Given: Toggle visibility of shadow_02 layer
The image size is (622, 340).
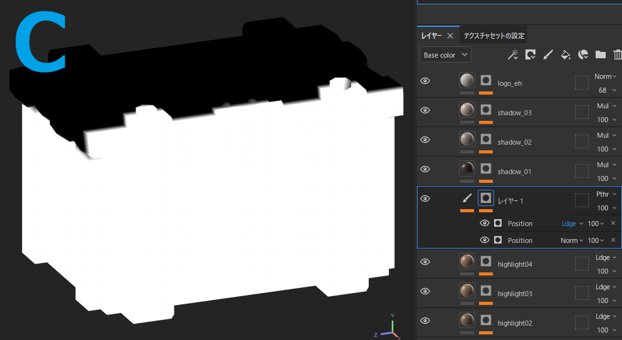Looking at the screenshot, I should tap(425, 140).
